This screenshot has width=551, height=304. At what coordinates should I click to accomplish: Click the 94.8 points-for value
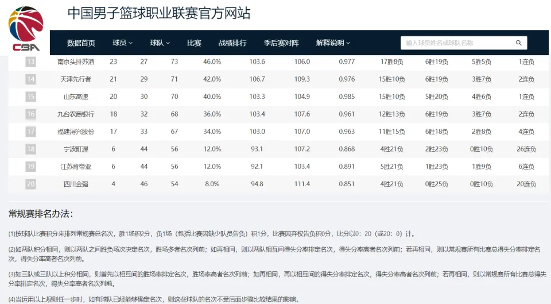click(x=257, y=184)
